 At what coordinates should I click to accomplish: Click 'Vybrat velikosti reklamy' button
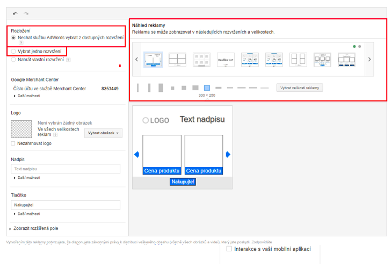[300, 88]
